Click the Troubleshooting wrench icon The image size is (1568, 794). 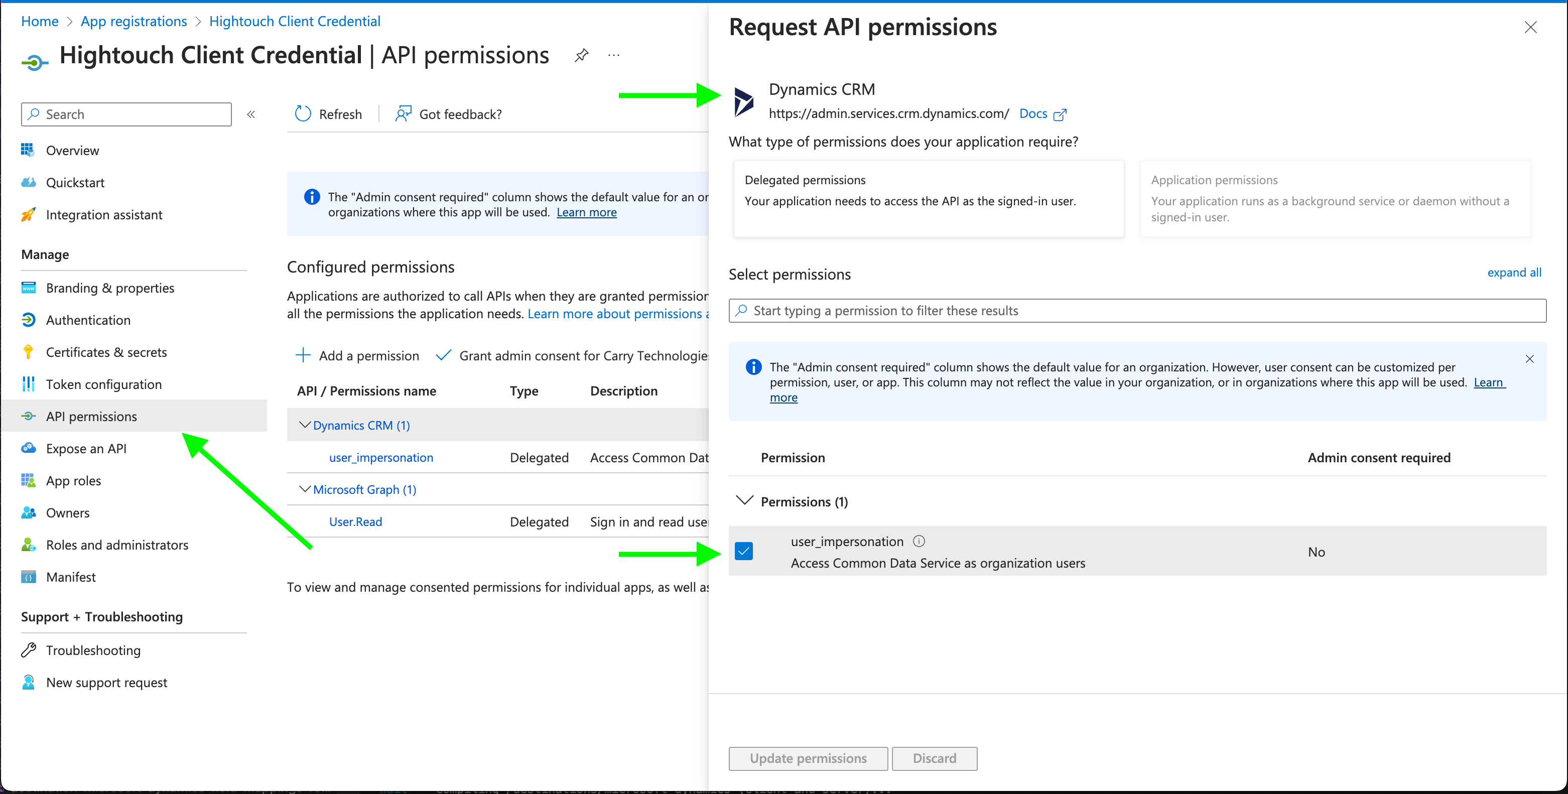[x=28, y=650]
